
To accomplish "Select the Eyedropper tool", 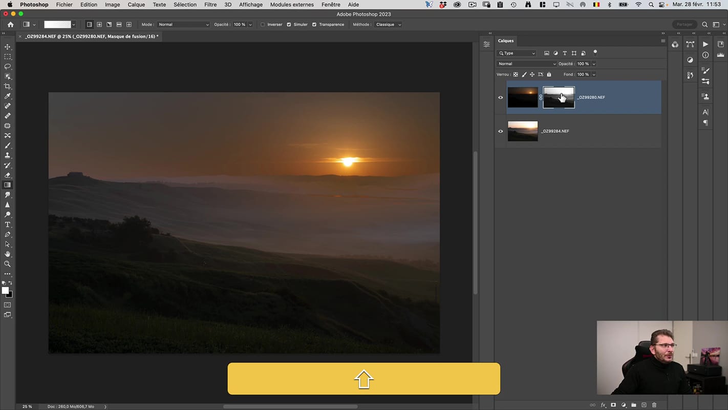I will pyautogui.click(x=7, y=96).
